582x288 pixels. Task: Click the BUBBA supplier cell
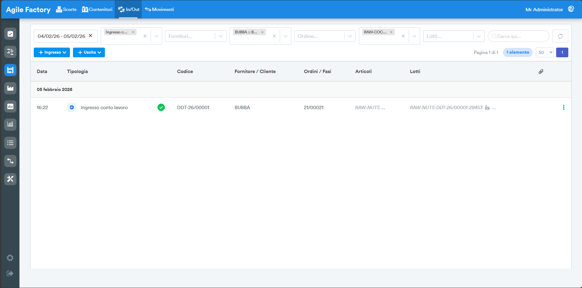coord(242,107)
